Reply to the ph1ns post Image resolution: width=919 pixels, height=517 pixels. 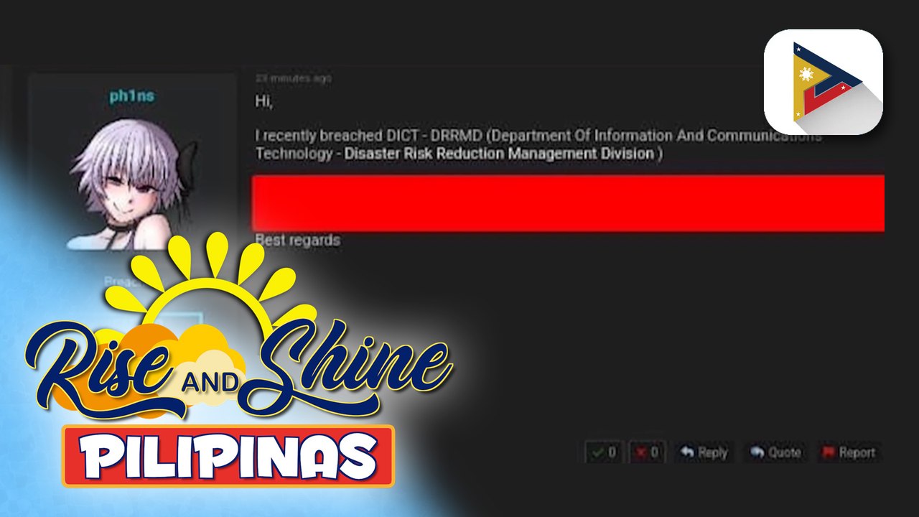coord(704,452)
